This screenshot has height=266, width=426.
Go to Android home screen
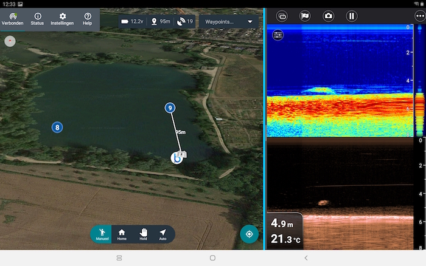pyautogui.click(x=213, y=258)
